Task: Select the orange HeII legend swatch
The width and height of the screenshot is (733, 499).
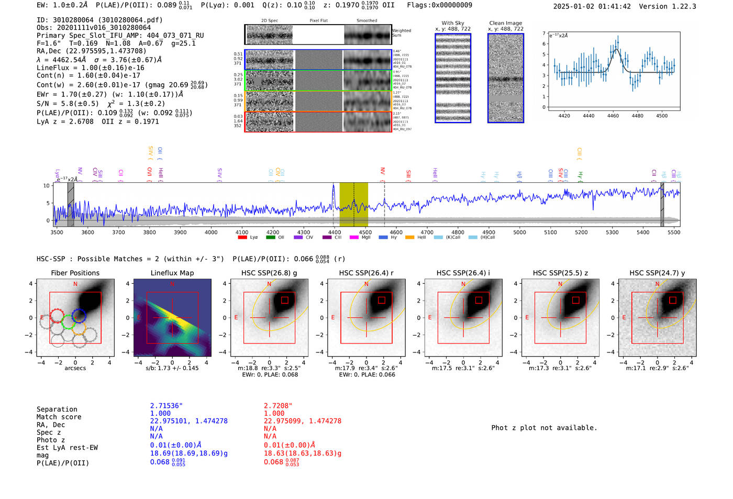Action: click(x=409, y=237)
